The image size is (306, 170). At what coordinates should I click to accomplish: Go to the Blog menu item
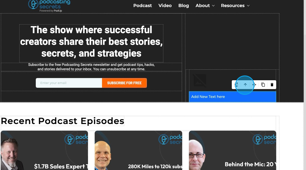[184, 5]
